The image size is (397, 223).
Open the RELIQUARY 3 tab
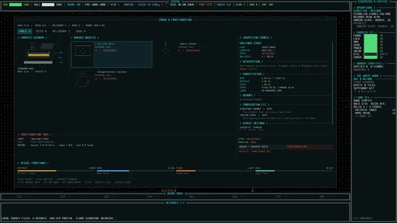tap(61, 31)
